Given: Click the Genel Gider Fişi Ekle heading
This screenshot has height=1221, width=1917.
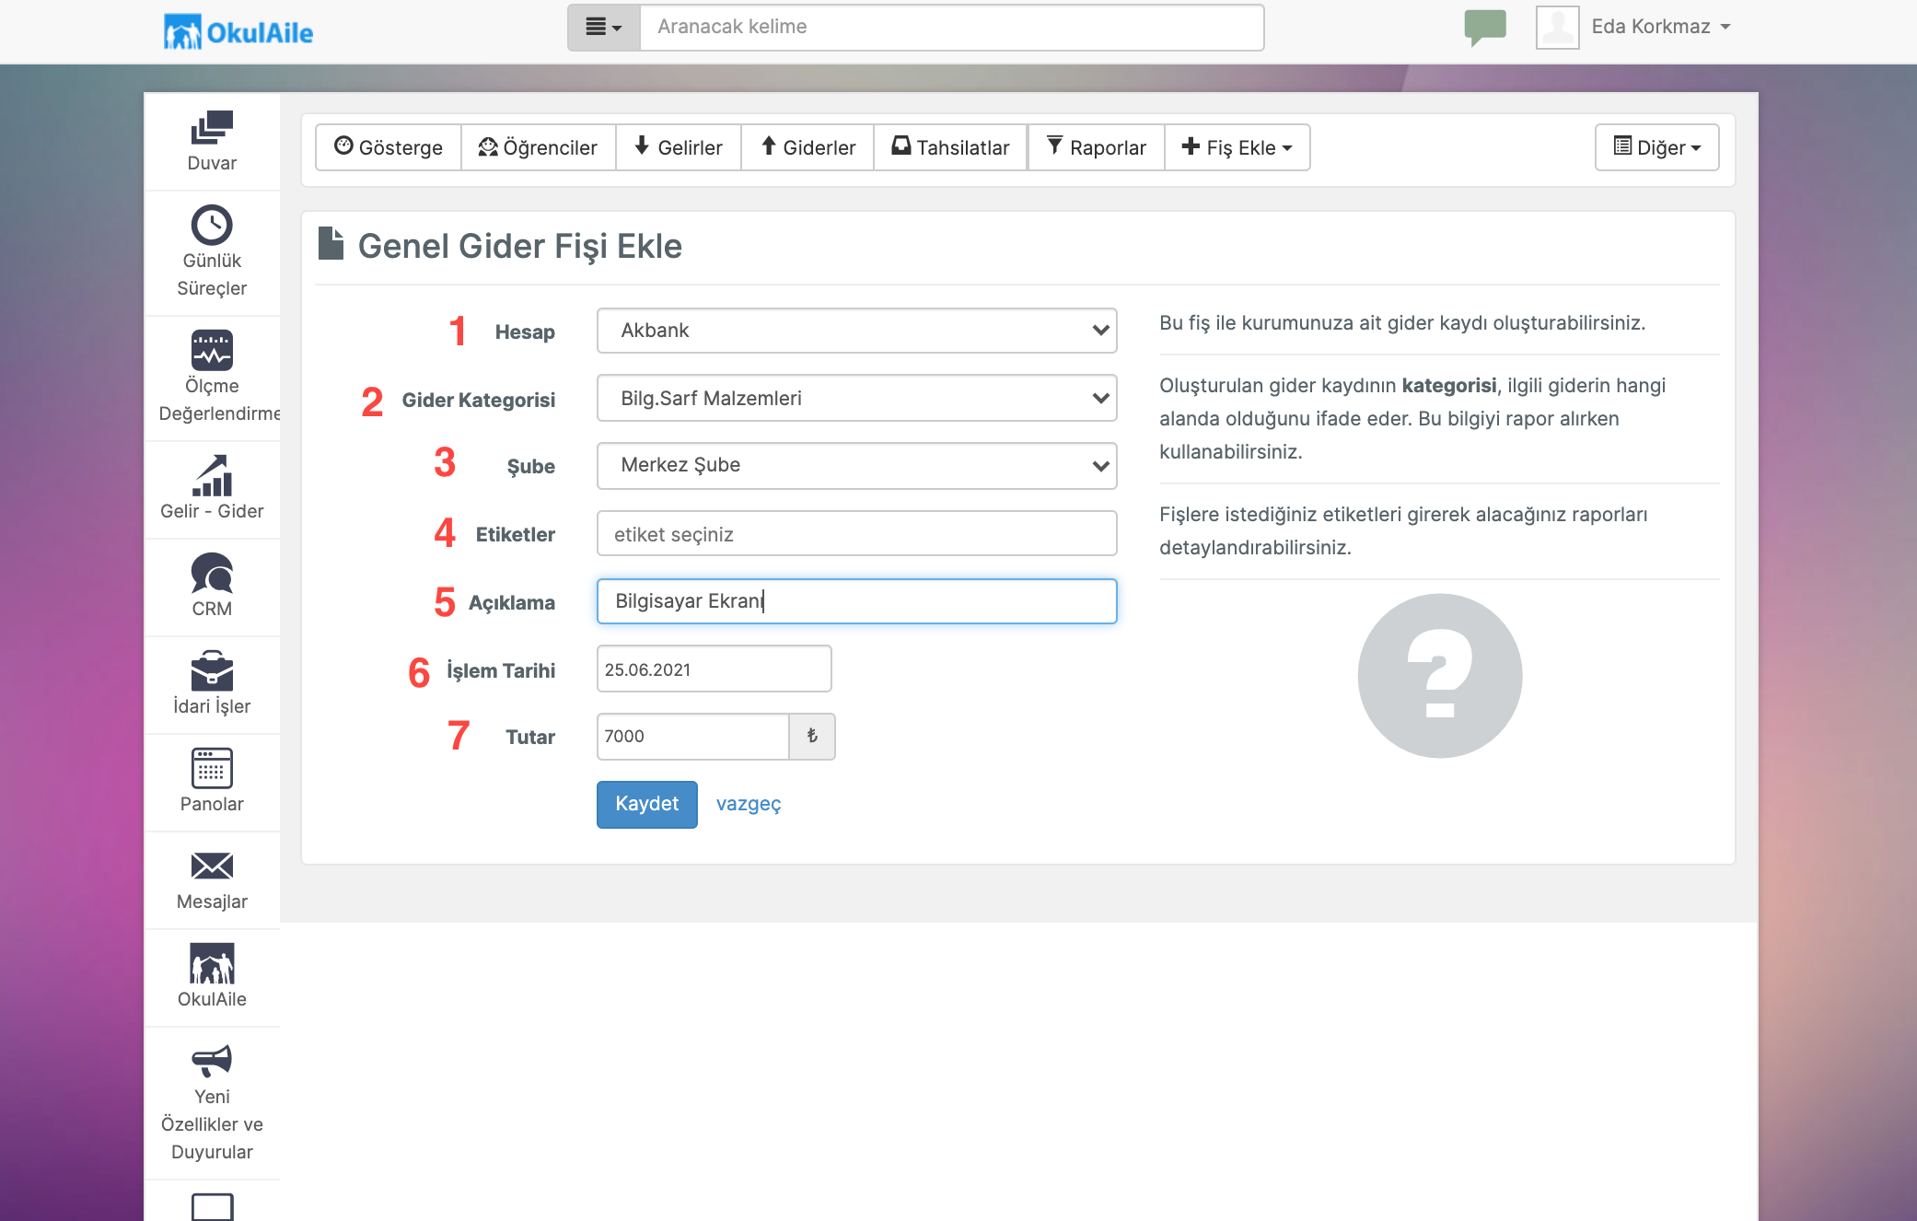Looking at the screenshot, I should click(519, 246).
